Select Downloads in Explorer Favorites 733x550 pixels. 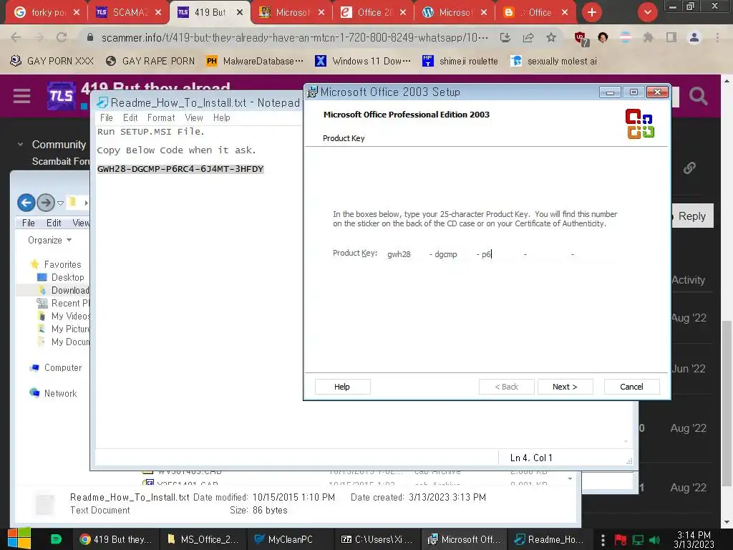(x=64, y=290)
